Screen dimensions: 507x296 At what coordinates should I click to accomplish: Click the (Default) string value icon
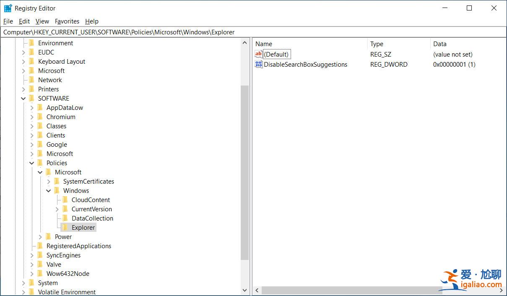tap(259, 54)
